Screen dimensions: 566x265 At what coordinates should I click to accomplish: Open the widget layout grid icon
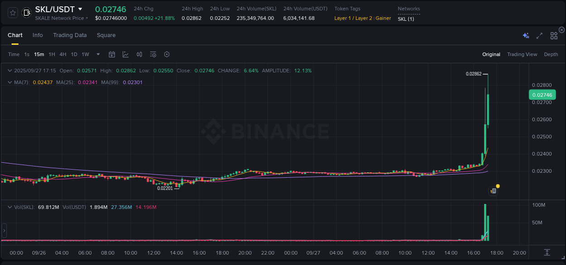[553, 35]
